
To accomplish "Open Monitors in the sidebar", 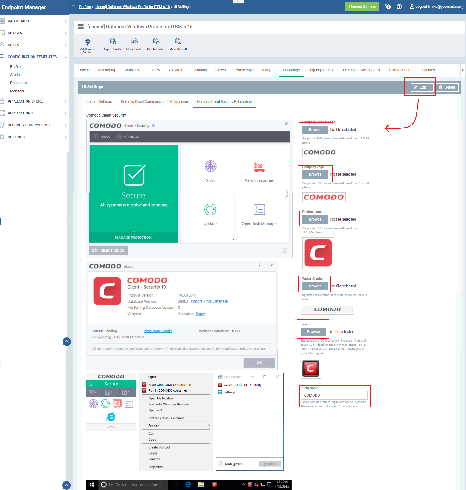I will click(17, 91).
